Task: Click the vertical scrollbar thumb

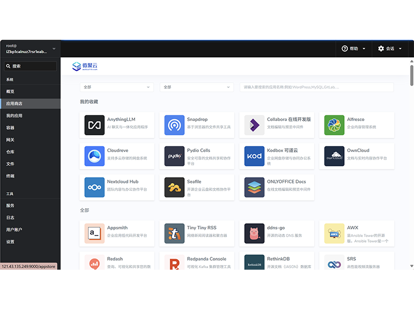Action: pyautogui.click(x=411, y=75)
